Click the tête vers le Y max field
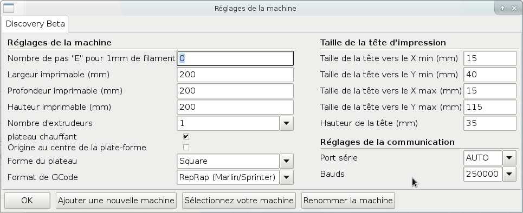 pos(490,107)
